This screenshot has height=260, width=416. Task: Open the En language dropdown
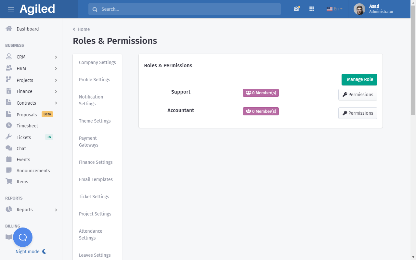[x=334, y=9]
